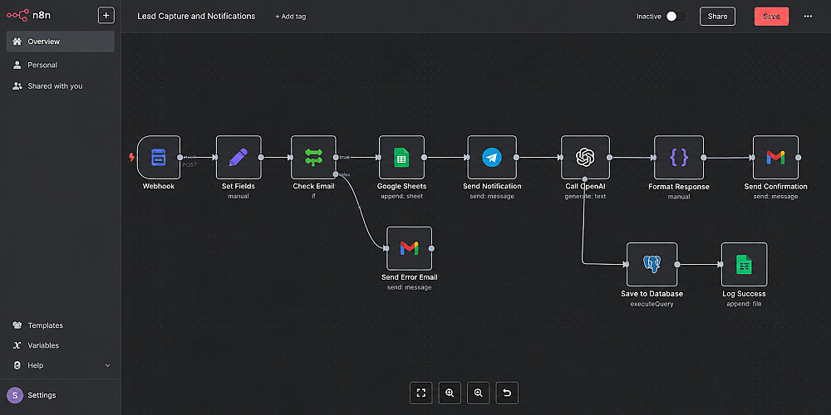831x415 pixels.
Task: Save the workflow with the red button
Action: pos(771,17)
